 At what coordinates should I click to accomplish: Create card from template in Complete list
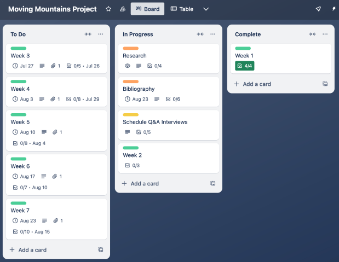325,84
